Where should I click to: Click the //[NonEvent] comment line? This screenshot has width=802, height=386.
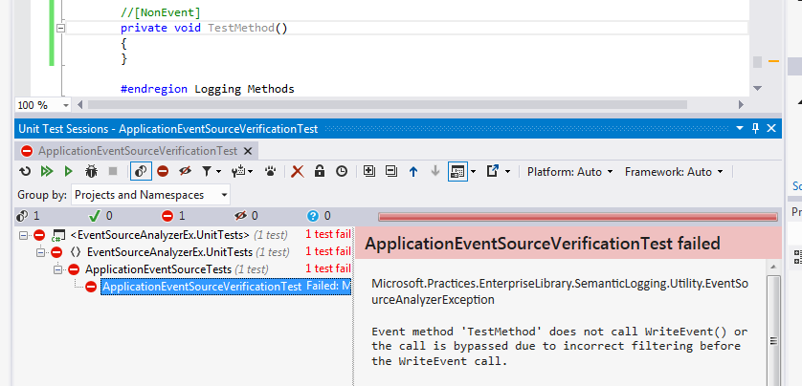[x=160, y=12]
